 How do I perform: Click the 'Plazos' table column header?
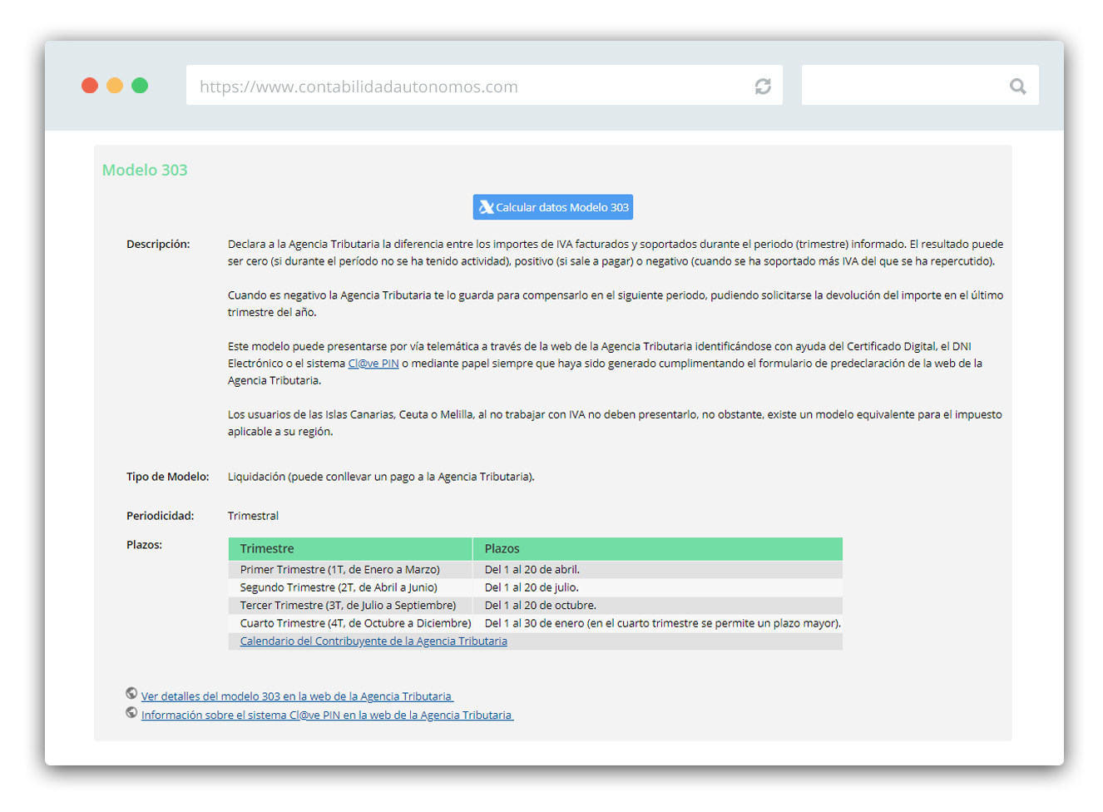[x=658, y=549]
